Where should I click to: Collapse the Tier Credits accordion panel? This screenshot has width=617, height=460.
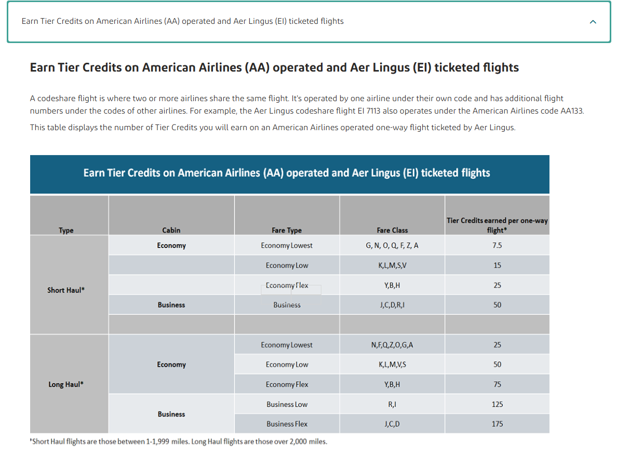coord(308,22)
